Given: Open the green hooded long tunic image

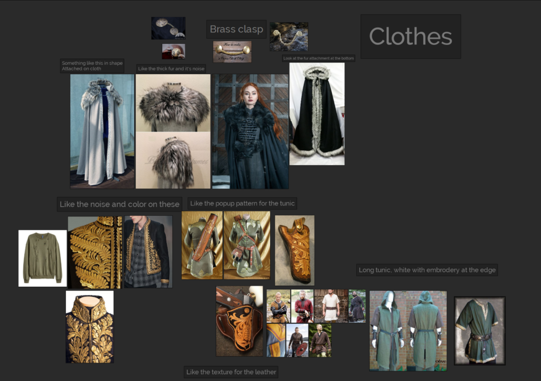Looking at the screenshot, I should 407,331.
